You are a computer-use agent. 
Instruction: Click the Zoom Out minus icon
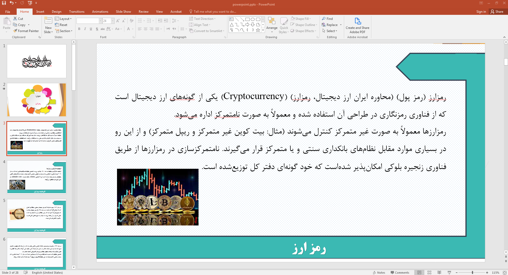[x=457, y=272]
